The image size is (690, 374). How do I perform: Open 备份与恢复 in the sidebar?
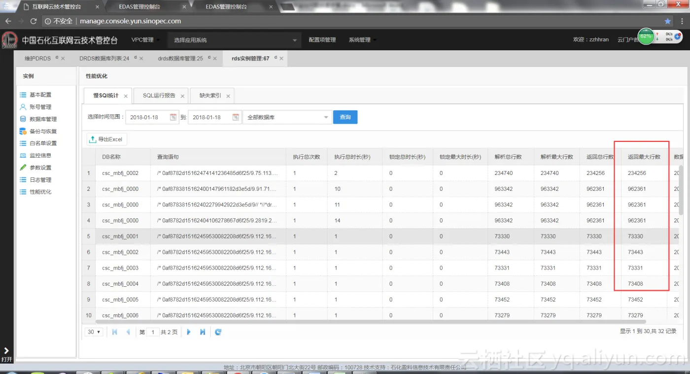(x=43, y=132)
